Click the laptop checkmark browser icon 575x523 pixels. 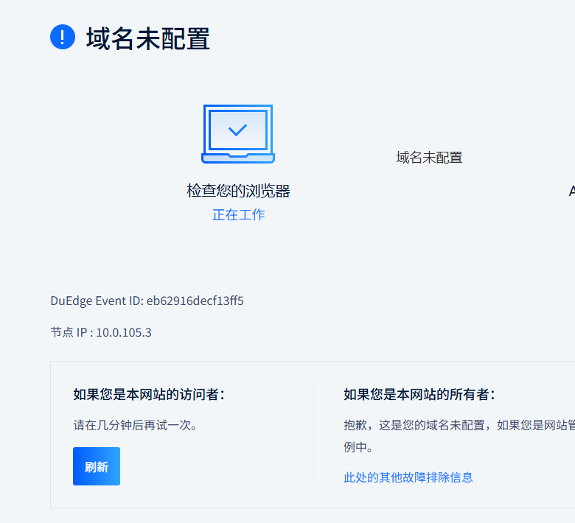pyautogui.click(x=237, y=134)
